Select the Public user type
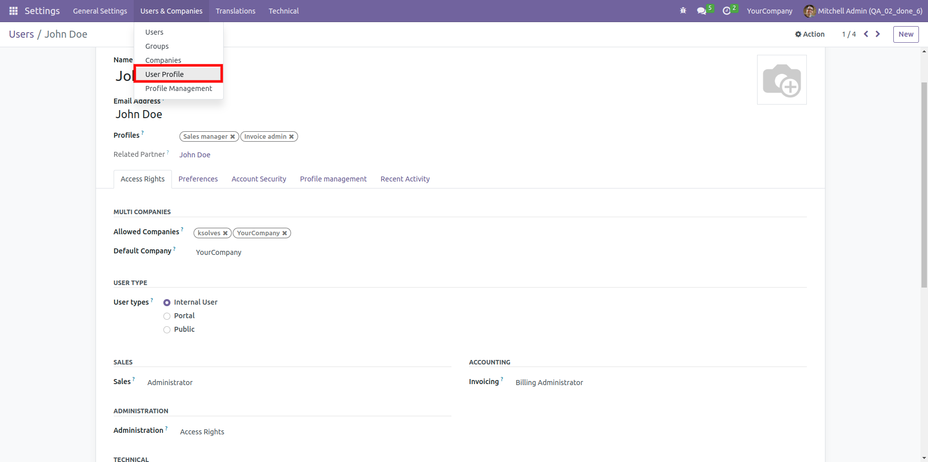This screenshot has width=928, height=462. pyautogui.click(x=167, y=330)
